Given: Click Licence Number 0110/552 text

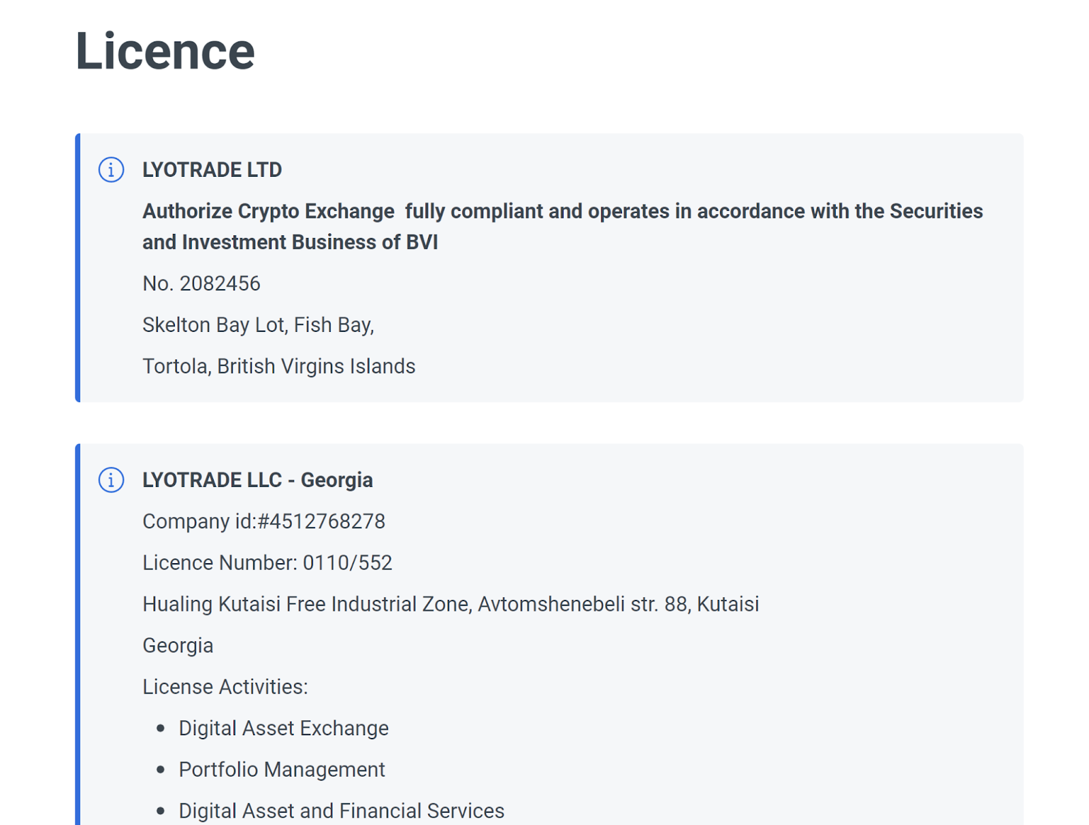Looking at the screenshot, I should coord(267,563).
